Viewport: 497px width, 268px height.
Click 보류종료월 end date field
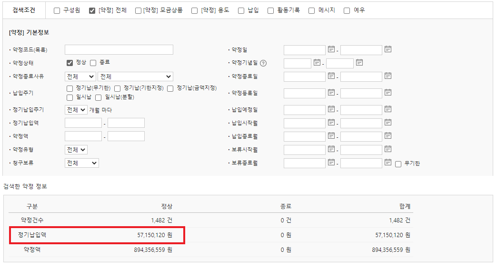click(x=361, y=163)
